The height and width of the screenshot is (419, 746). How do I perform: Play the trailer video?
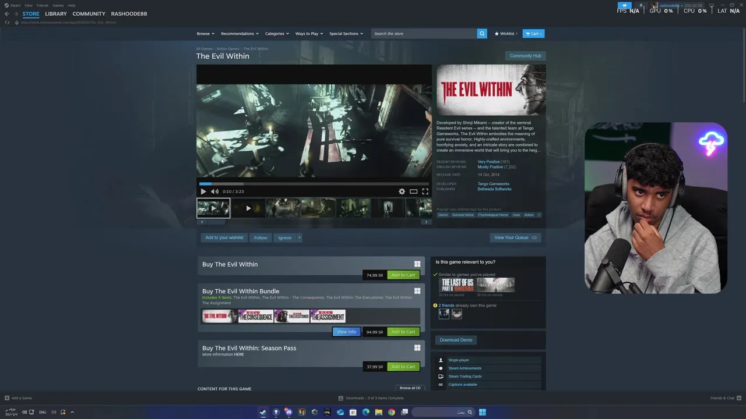tap(203, 191)
